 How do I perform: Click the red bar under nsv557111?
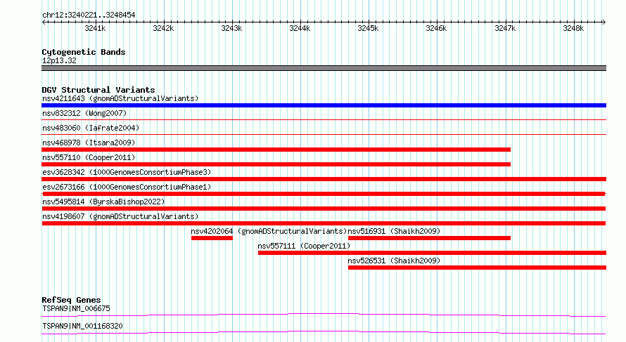(432, 253)
